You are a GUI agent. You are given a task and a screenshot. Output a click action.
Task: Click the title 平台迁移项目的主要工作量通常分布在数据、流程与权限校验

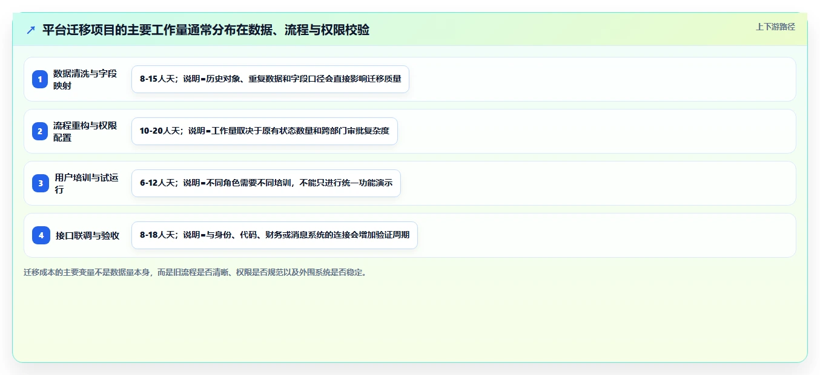(206, 30)
